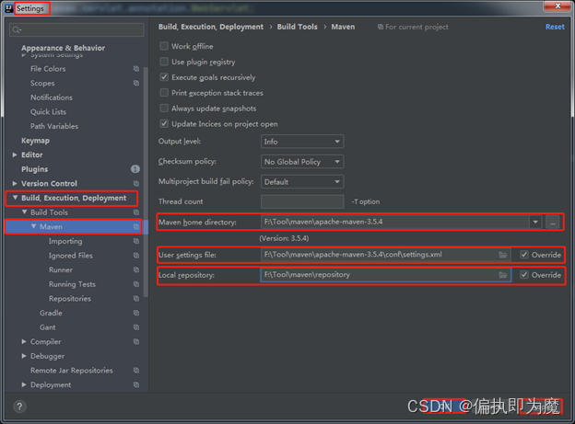
Task: Select Plugins in settings tree
Action: pos(34,169)
